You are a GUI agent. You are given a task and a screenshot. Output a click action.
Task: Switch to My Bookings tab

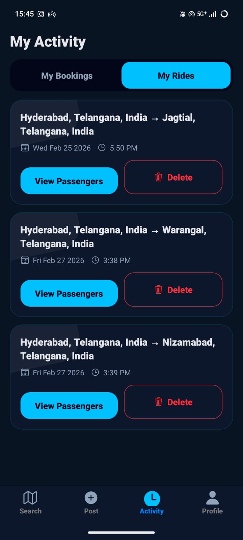tap(67, 76)
